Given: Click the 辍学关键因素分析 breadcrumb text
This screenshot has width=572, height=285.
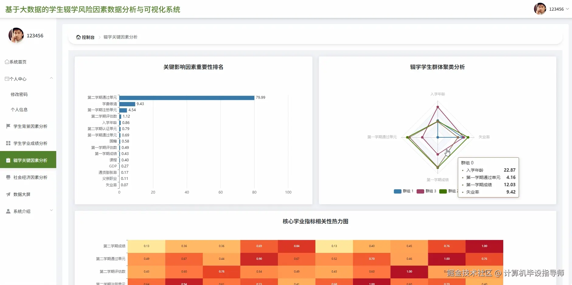Looking at the screenshot, I should click(x=120, y=37).
